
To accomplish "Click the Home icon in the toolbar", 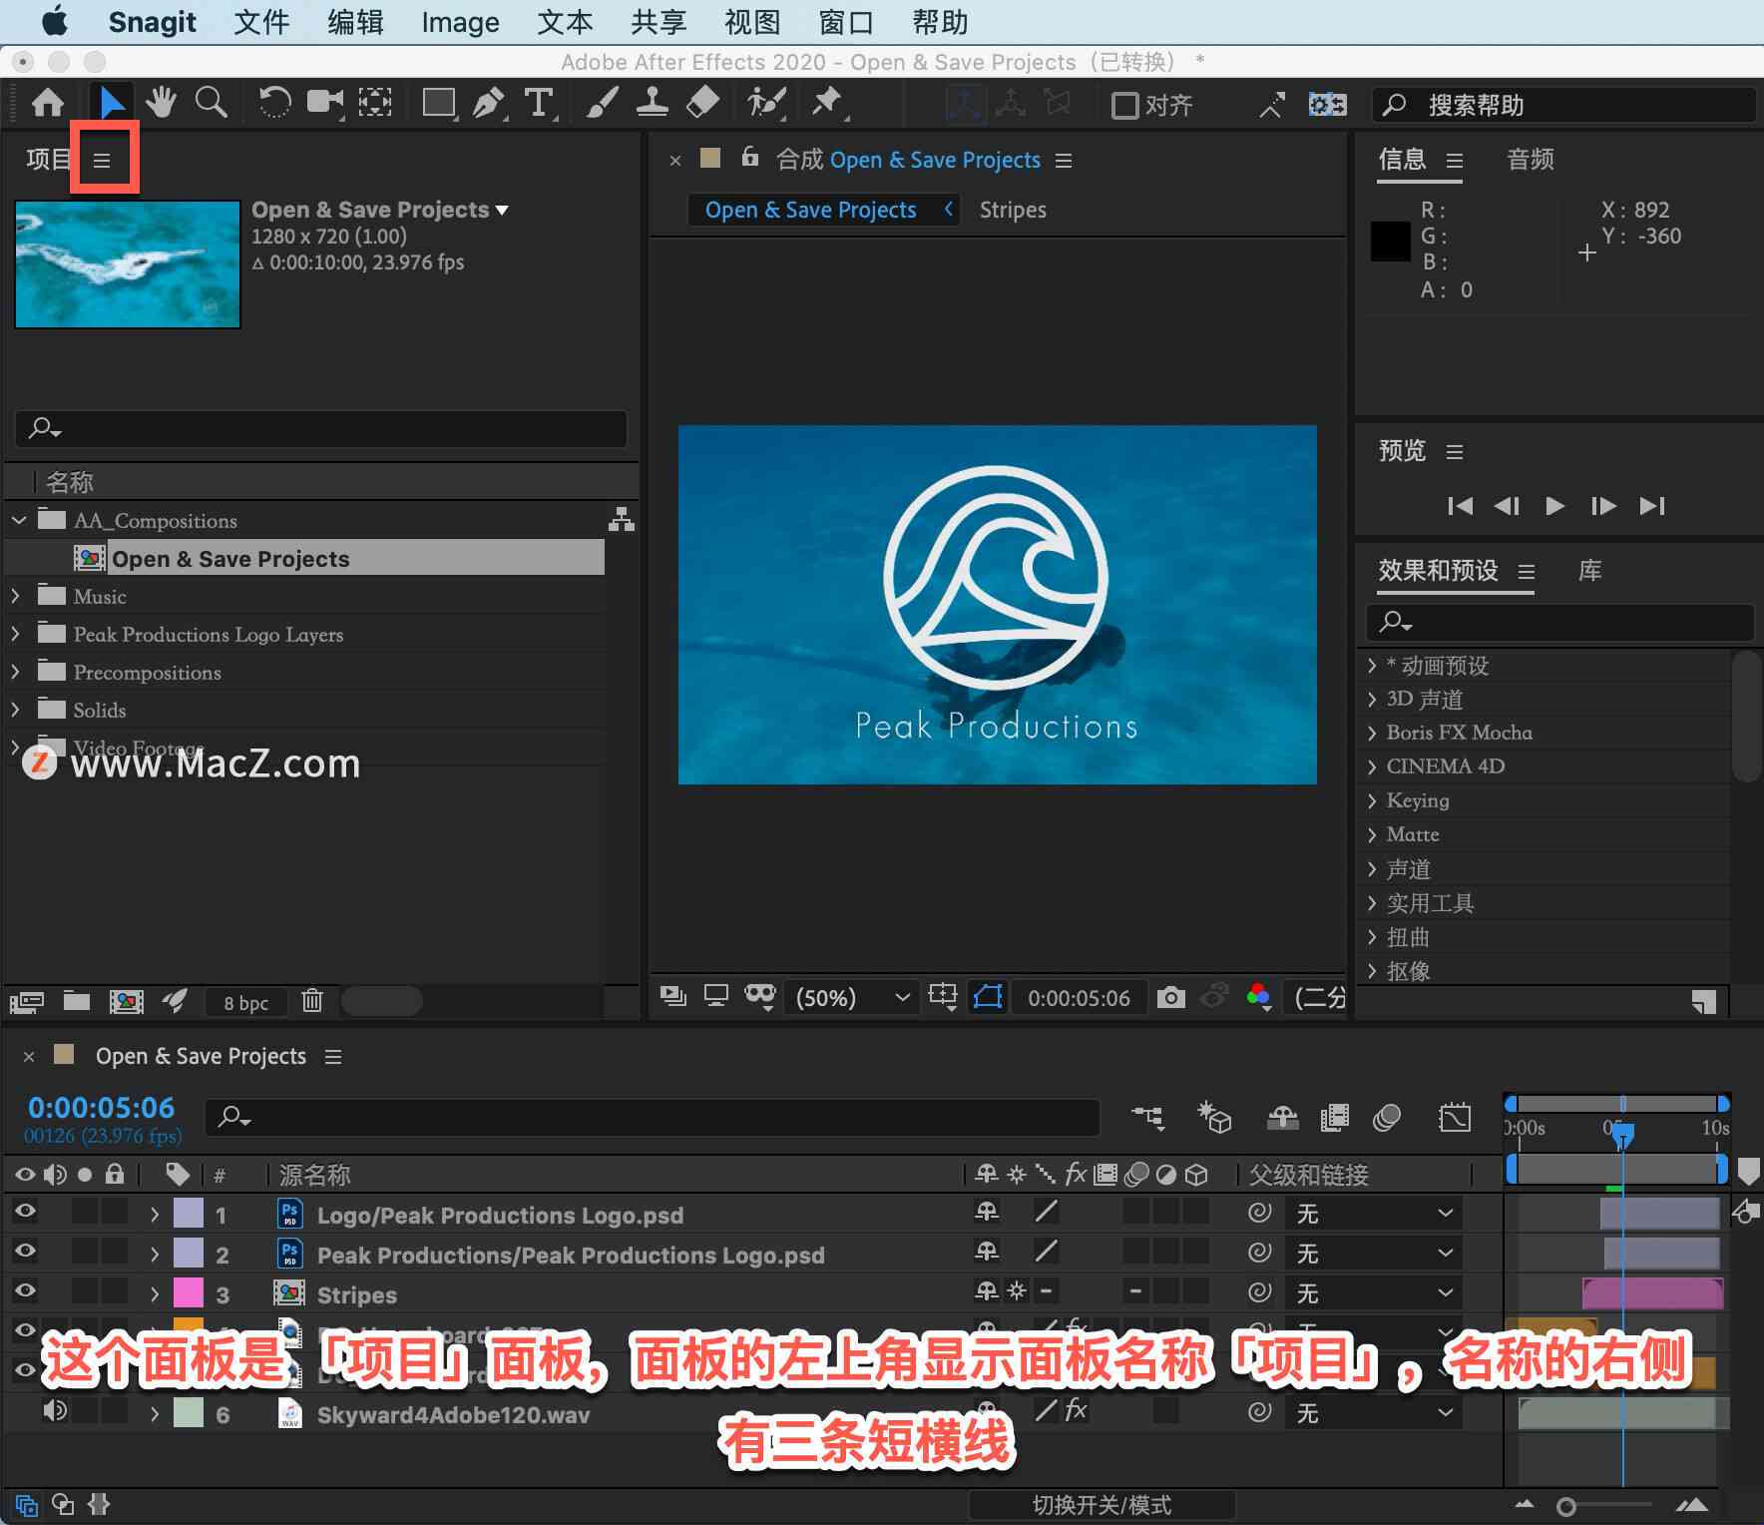I will [x=48, y=103].
